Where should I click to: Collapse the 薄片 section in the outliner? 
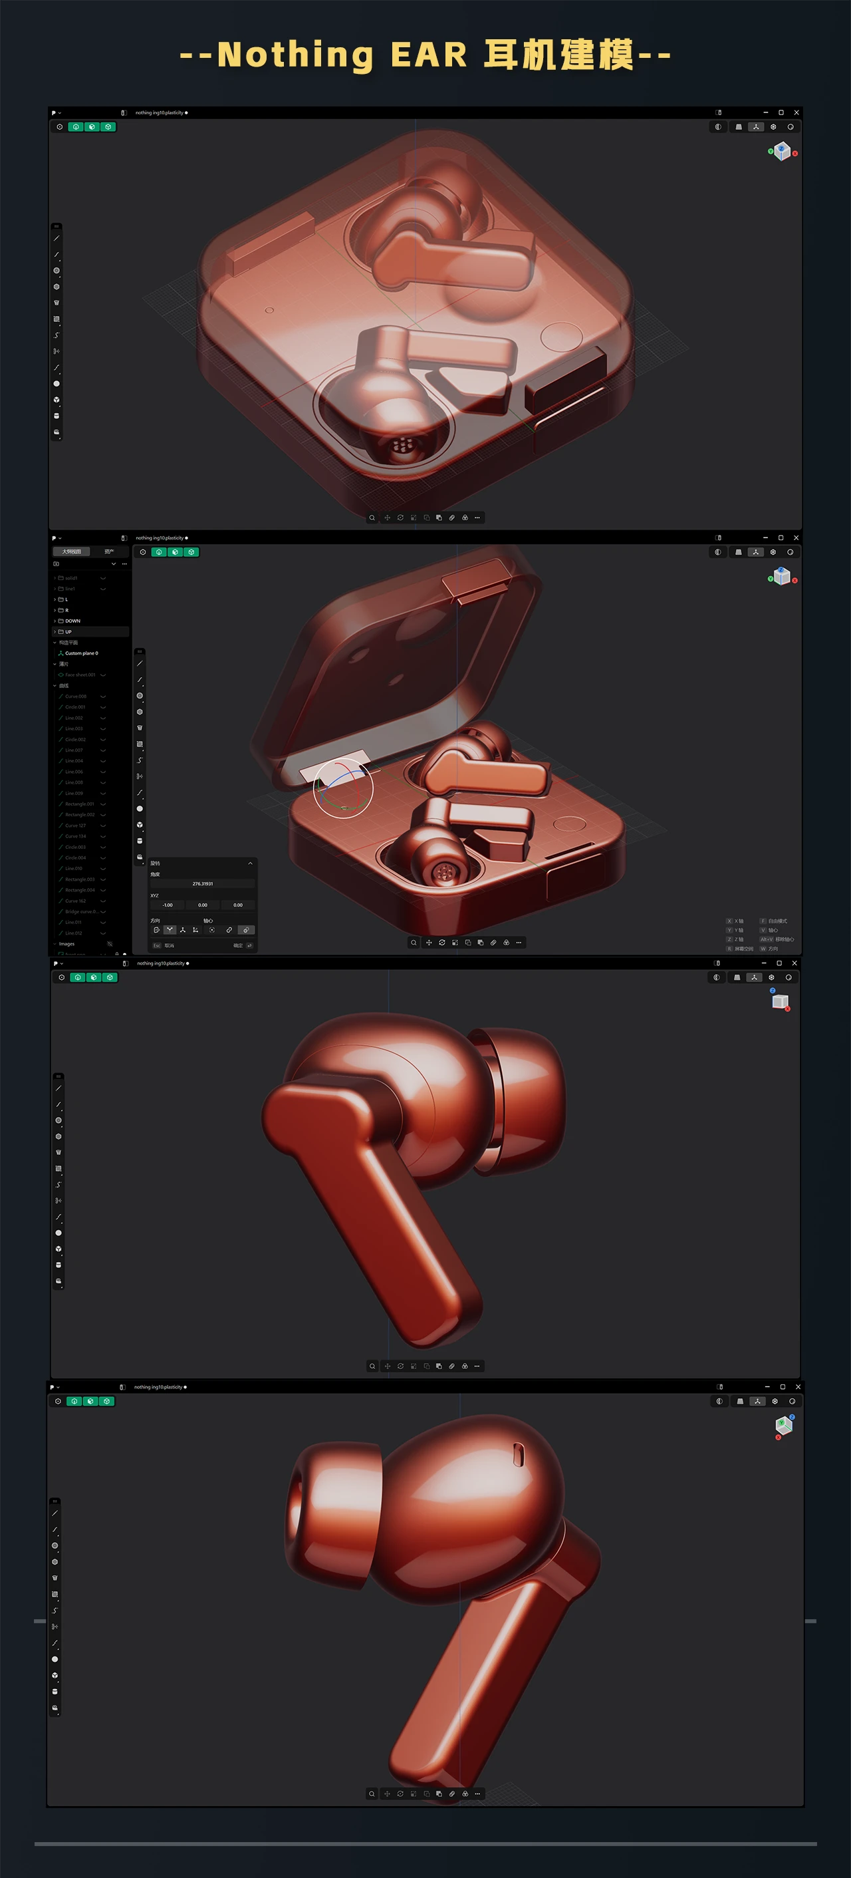55,664
